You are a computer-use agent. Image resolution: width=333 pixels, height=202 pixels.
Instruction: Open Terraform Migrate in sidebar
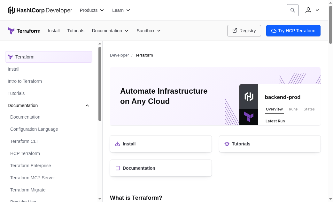point(28,190)
